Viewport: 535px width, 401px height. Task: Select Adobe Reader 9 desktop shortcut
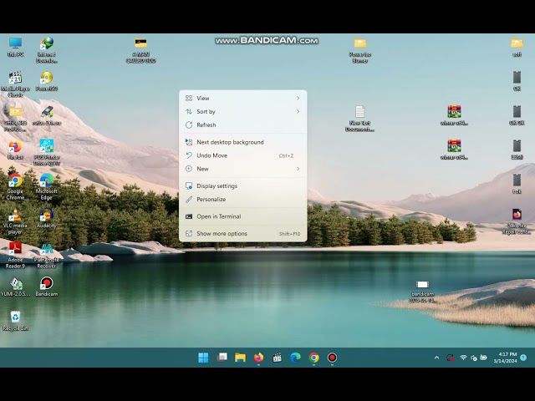pos(15,256)
